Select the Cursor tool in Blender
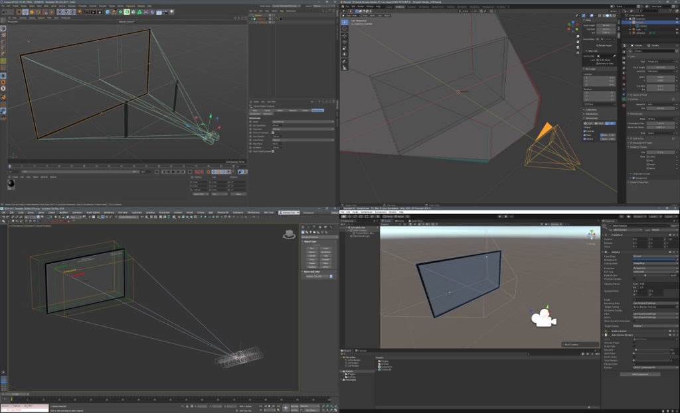 pos(345,29)
